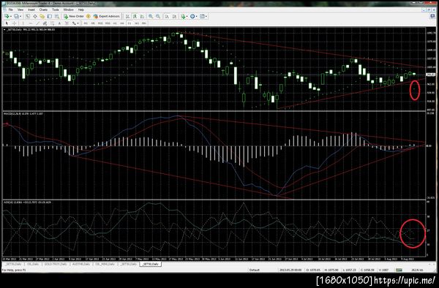Switch chart to bar chart mode

pyautogui.click(x=127, y=16)
